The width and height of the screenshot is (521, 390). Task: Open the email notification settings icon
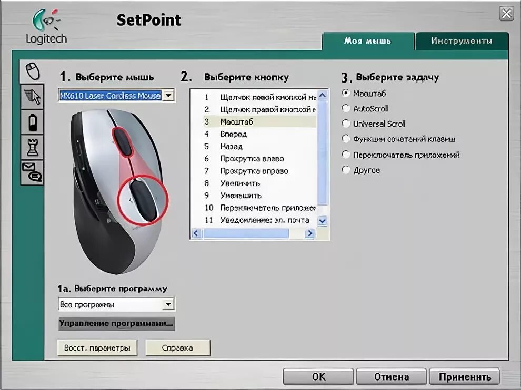33,172
